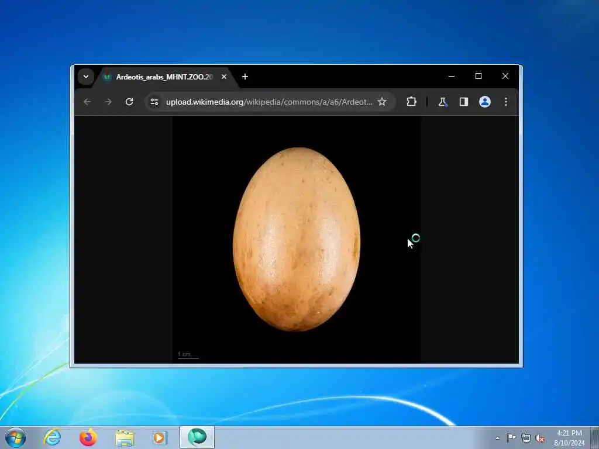Open the tab search dropdown arrow
This screenshot has width=599, height=449.
coord(86,77)
